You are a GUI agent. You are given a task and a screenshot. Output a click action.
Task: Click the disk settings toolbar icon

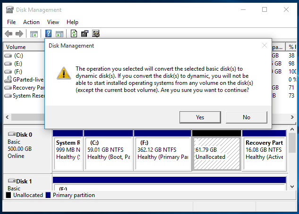pos(96,33)
